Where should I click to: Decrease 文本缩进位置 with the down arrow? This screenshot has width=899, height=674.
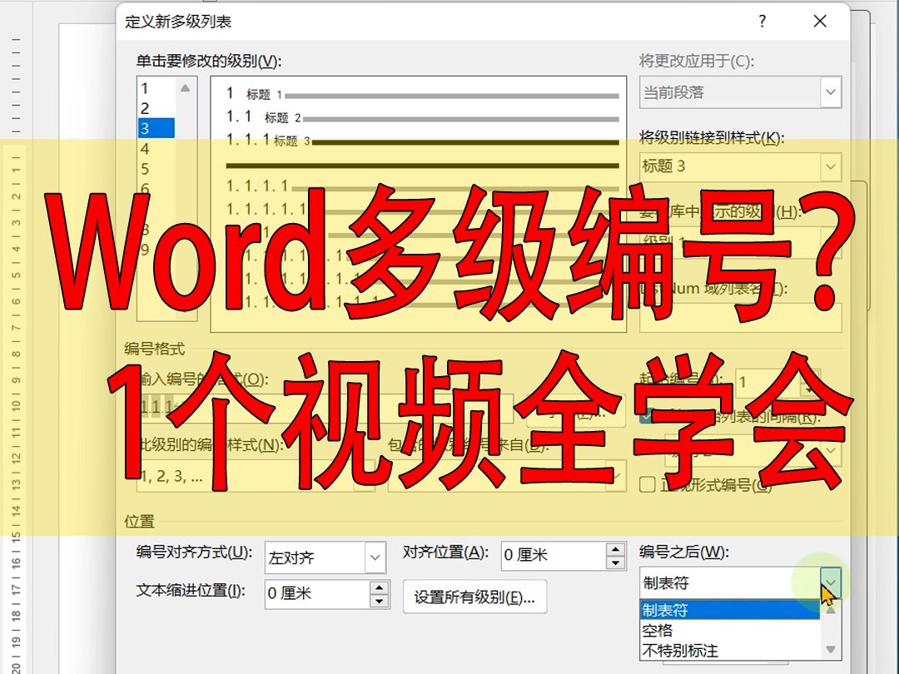click(x=379, y=602)
